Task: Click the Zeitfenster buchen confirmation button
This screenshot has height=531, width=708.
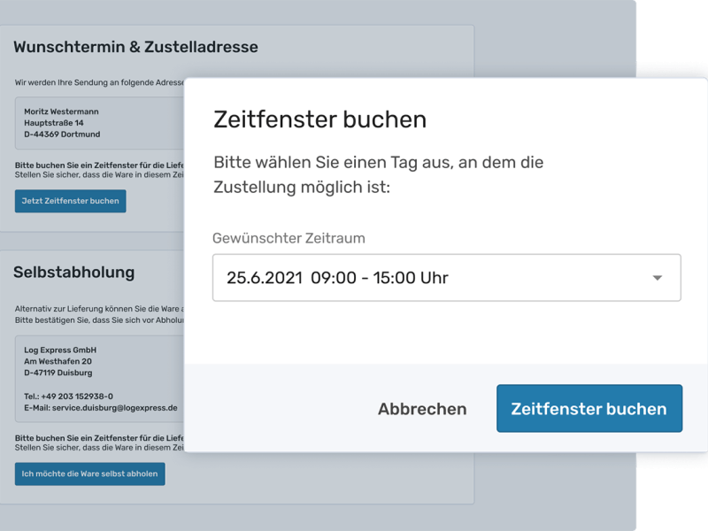Action: [589, 408]
